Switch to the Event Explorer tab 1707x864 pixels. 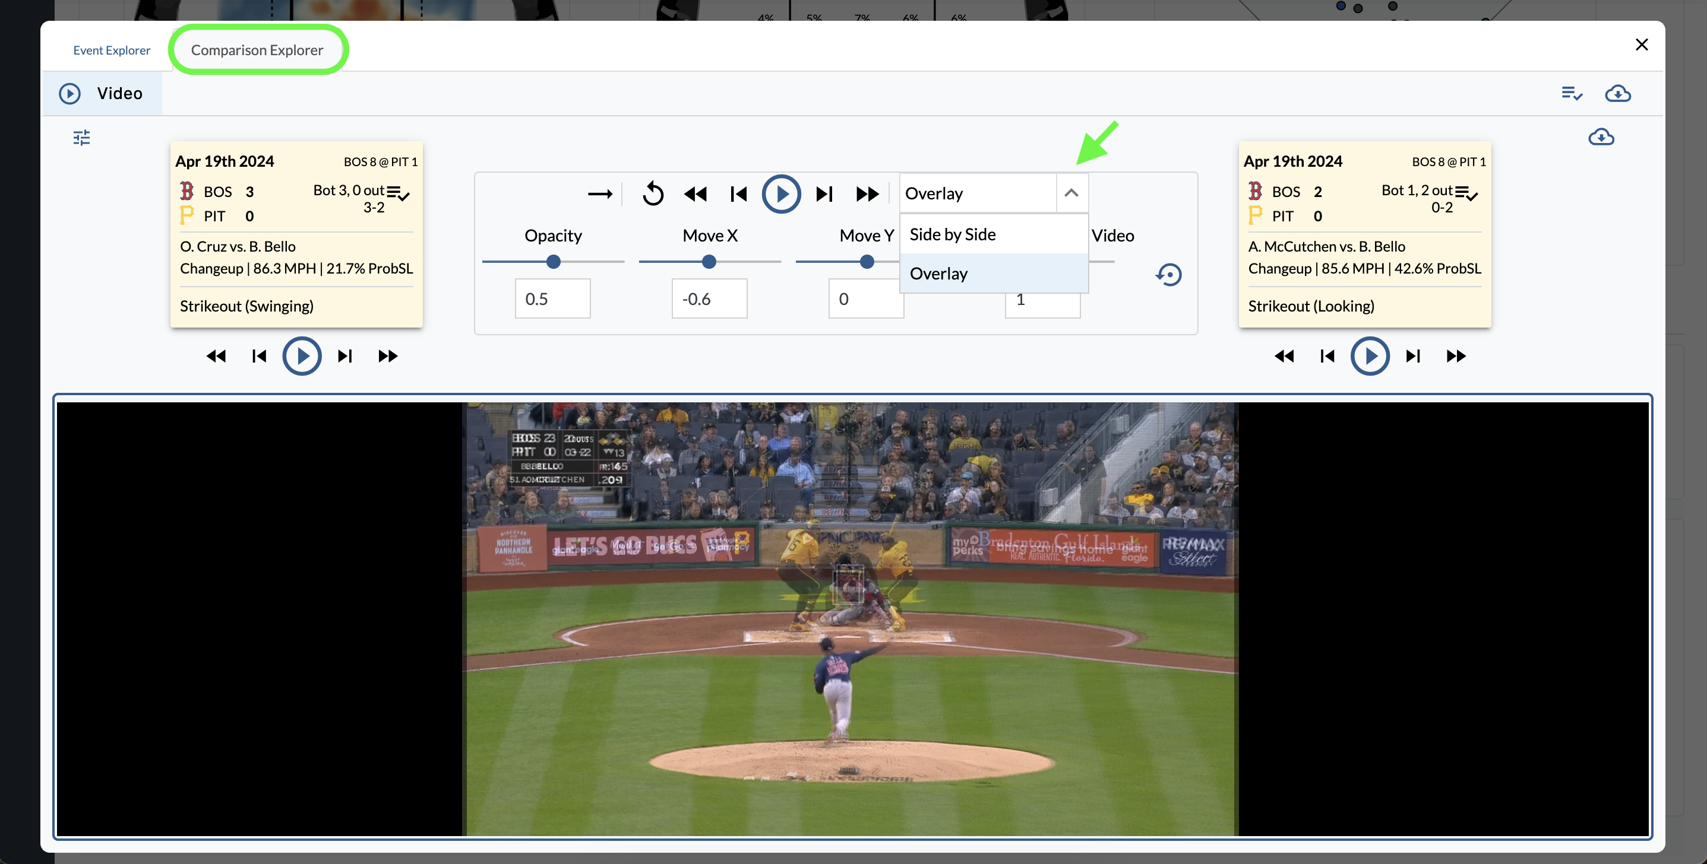tap(110, 50)
